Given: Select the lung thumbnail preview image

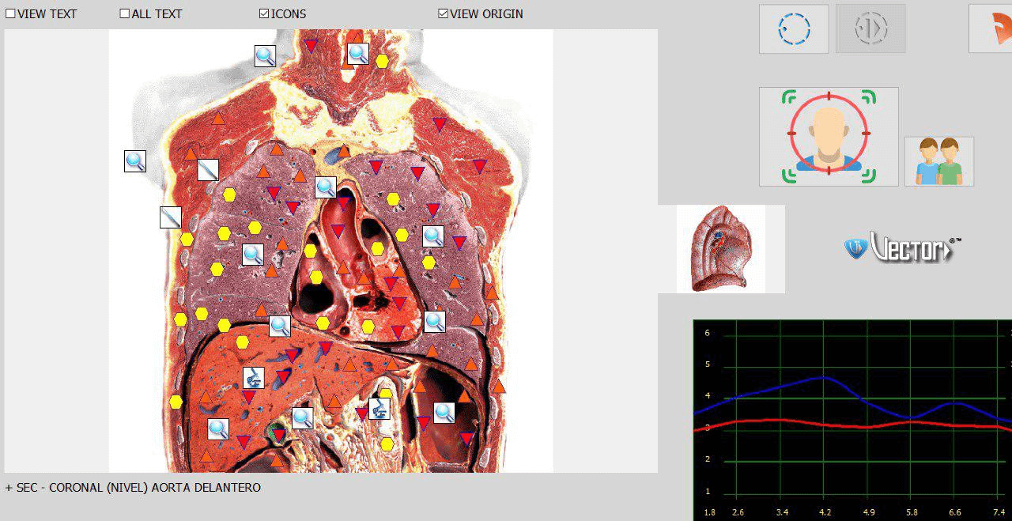Looking at the screenshot, I should point(721,247).
